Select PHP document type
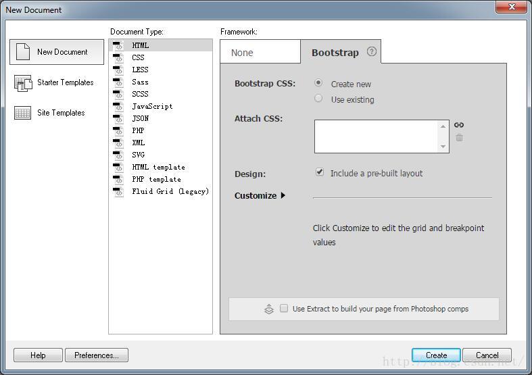 click(x=160, y=131)
